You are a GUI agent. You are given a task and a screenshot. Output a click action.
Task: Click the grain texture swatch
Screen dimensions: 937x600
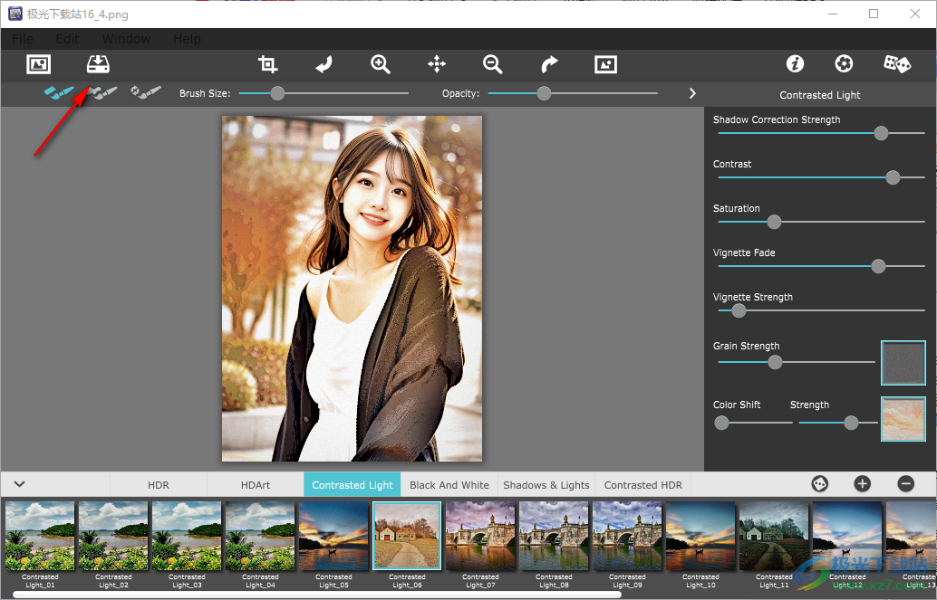pos(903,362)
